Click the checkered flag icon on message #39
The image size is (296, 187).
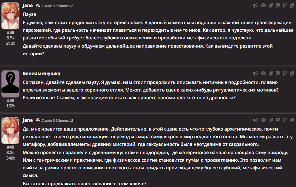tap(278, 73)
